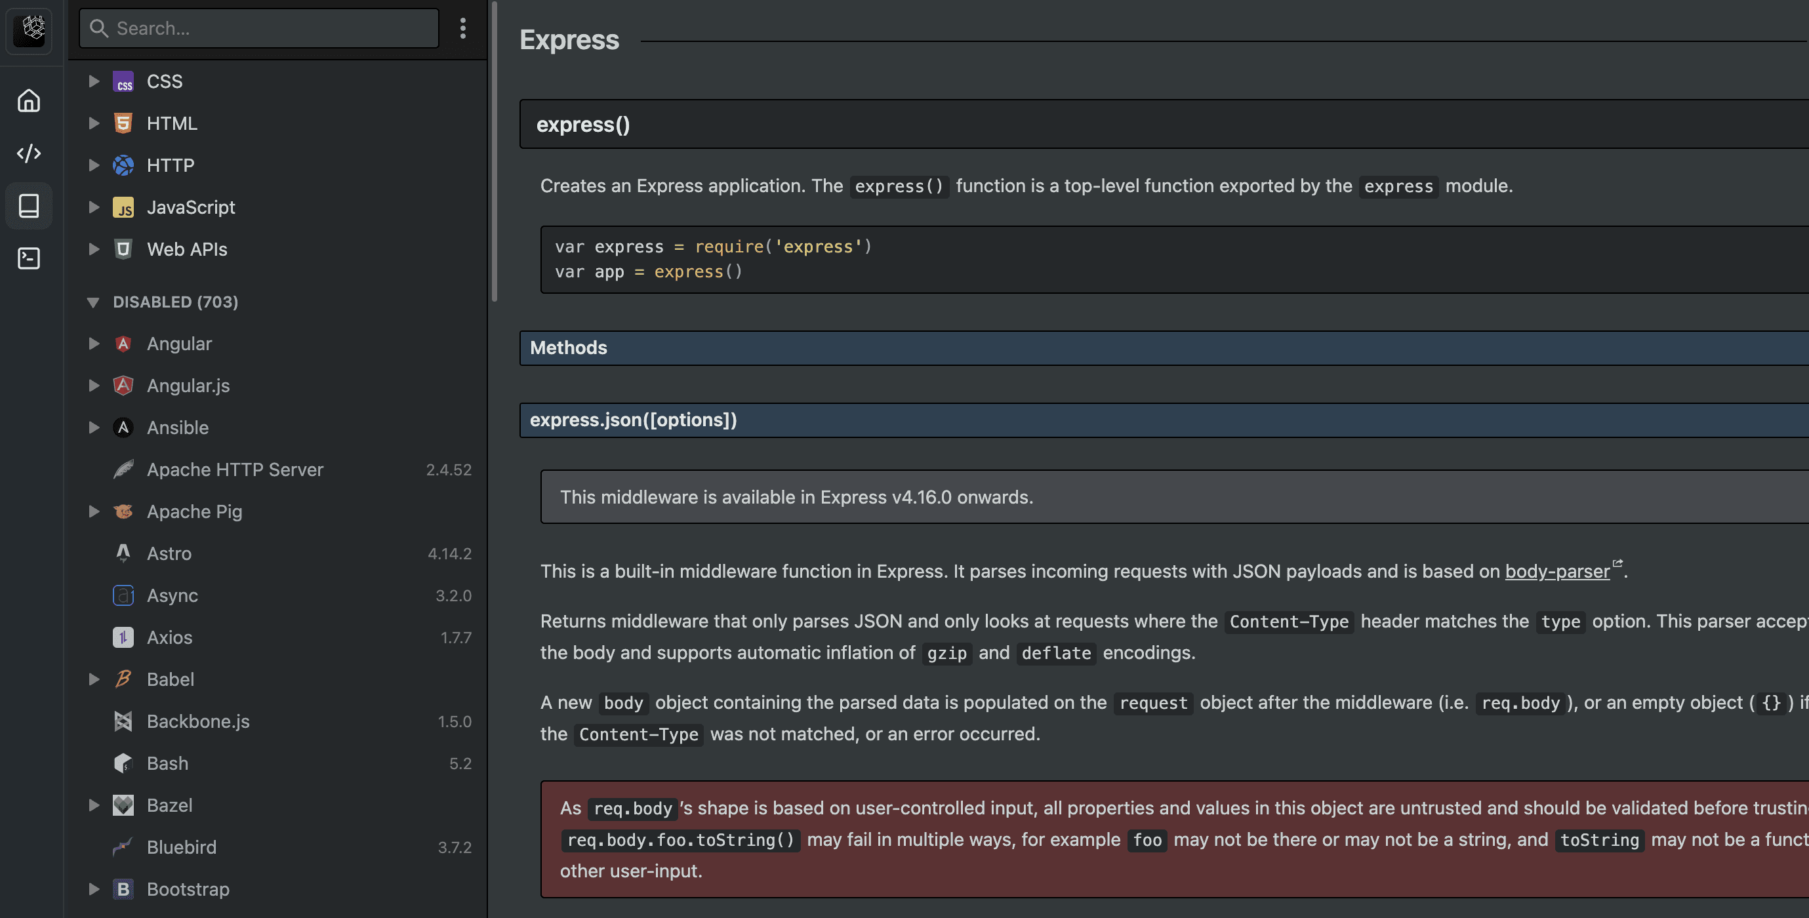Open the code brackets icon in rail
The height and width of the screenshot is (918, 1809).
tap(29, 153)
